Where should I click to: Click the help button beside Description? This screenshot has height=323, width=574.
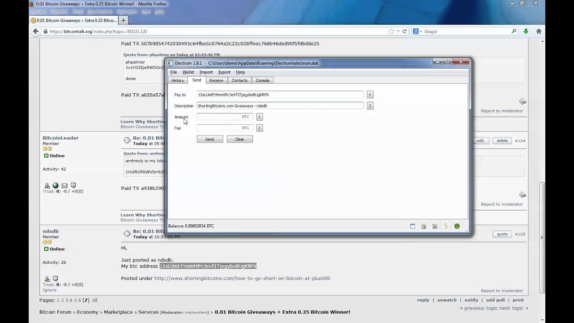(x=370, y=106)
